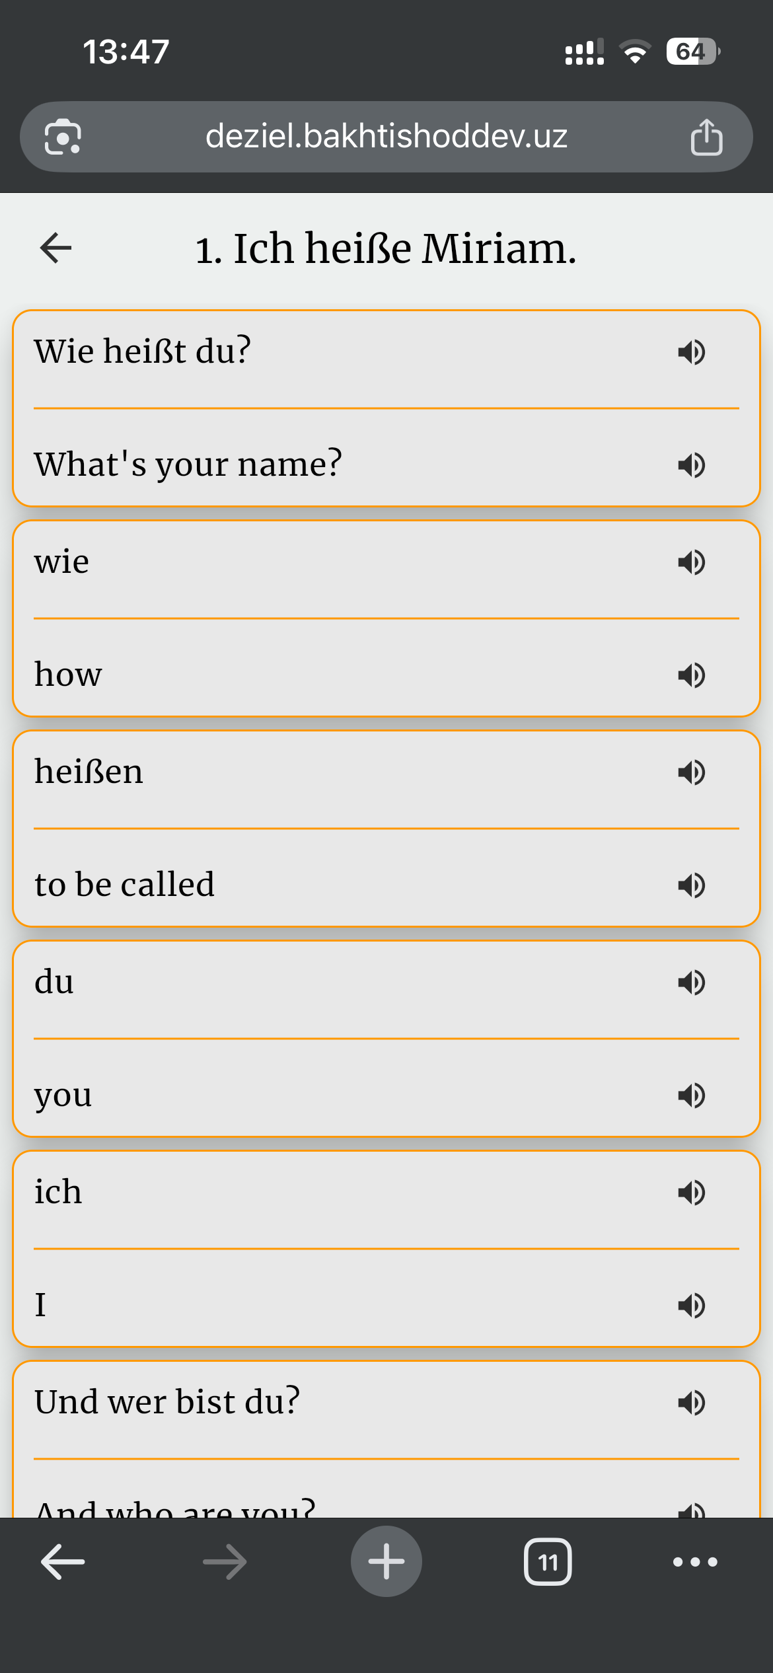Open the browser share sheet
The height and width of the screenshot is (1673, 773).
pyautogui.click(x=706, y=137)
